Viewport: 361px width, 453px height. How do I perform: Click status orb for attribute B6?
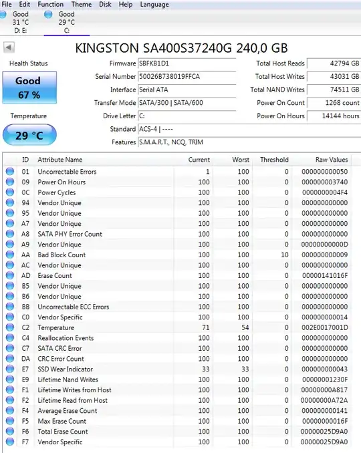[x=10, y=296]
